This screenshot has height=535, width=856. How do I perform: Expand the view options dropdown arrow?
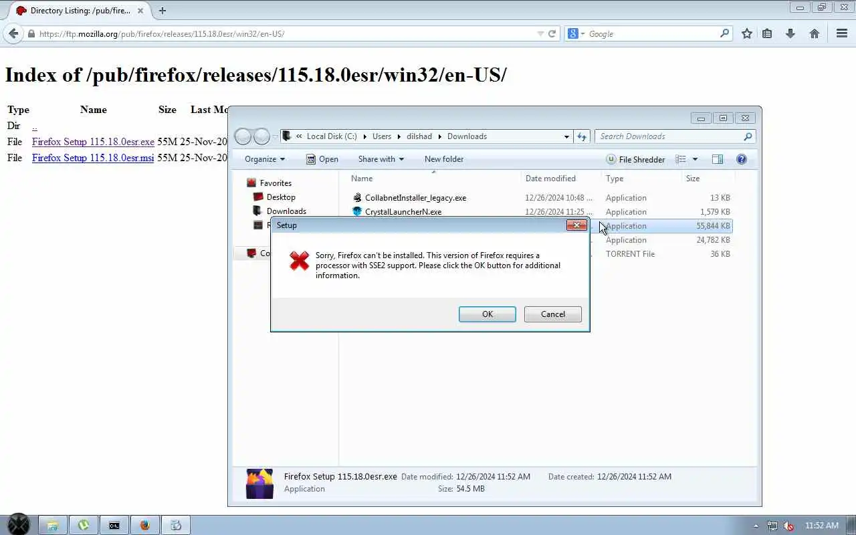(x=695, y=159)
